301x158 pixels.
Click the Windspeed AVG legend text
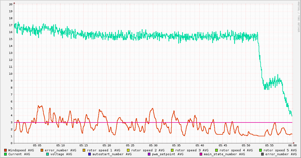click(21, 150)
